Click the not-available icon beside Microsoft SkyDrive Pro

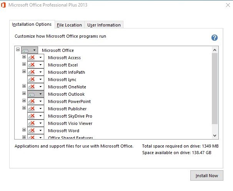coord(32,116)
